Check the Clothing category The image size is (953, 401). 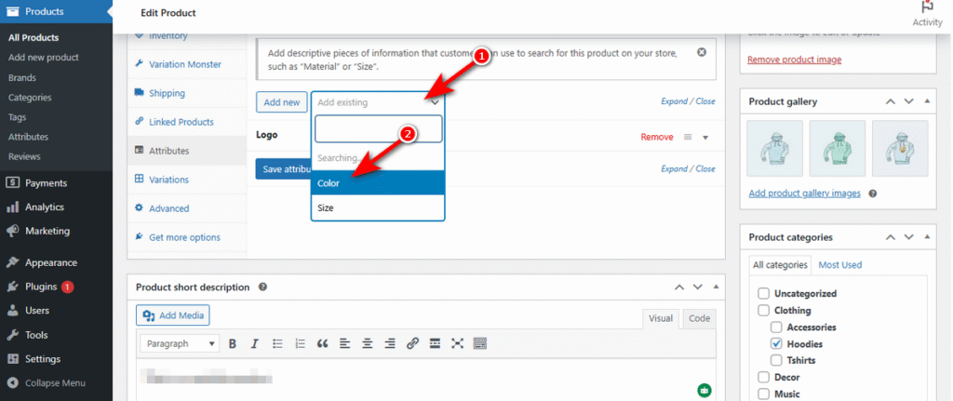click(x=763, y=311)
